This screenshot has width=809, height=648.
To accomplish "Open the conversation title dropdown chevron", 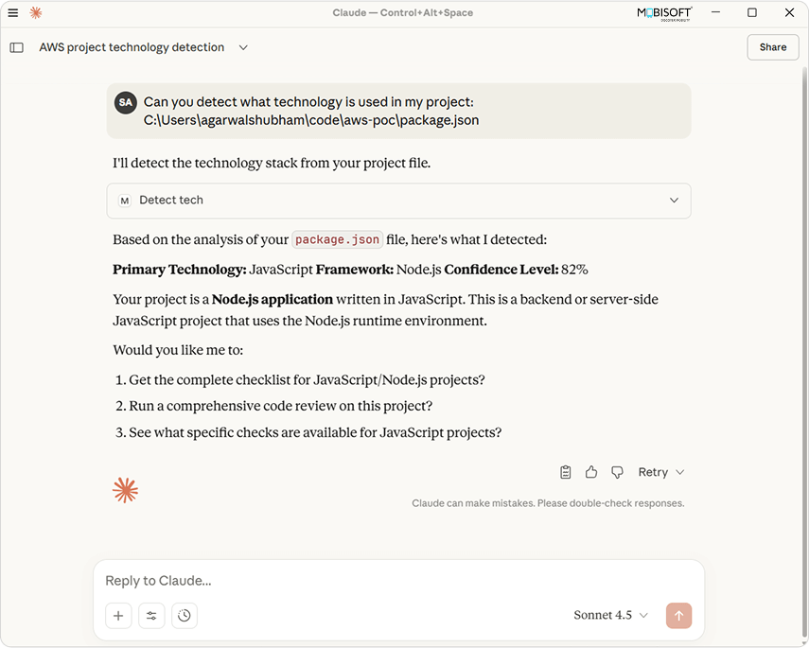I will click(243, 47).
